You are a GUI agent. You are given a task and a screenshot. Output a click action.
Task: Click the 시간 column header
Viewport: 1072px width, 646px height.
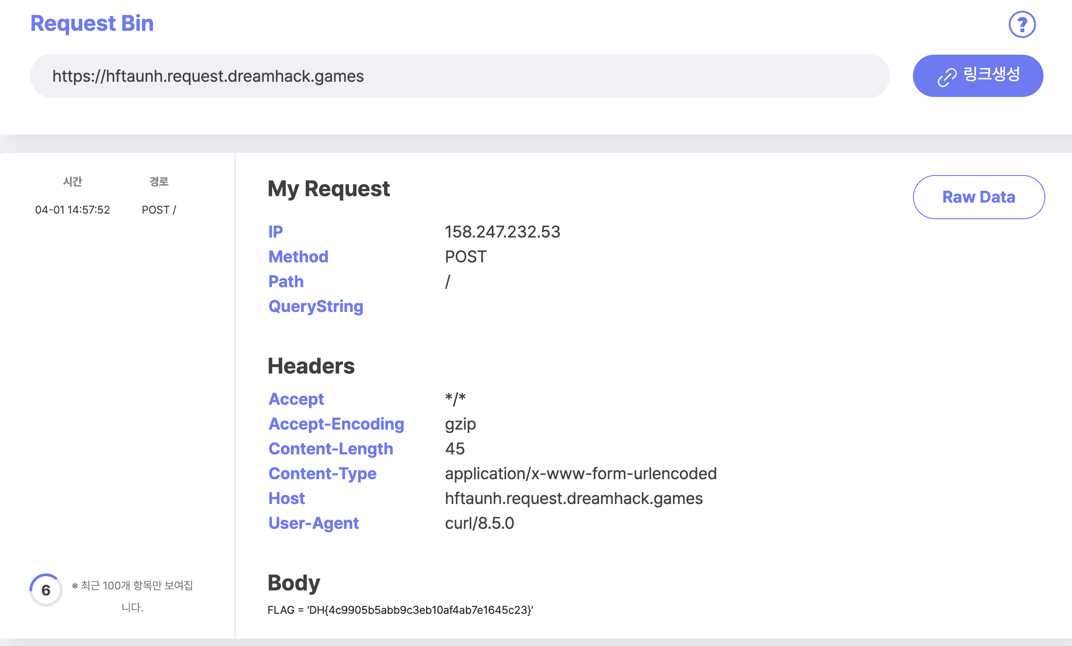(x=73, y=181)
